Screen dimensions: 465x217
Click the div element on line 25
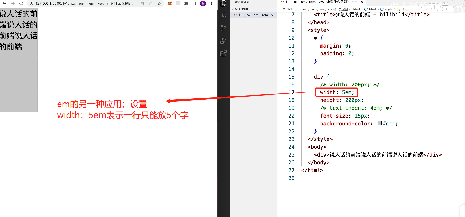point(378,155)
